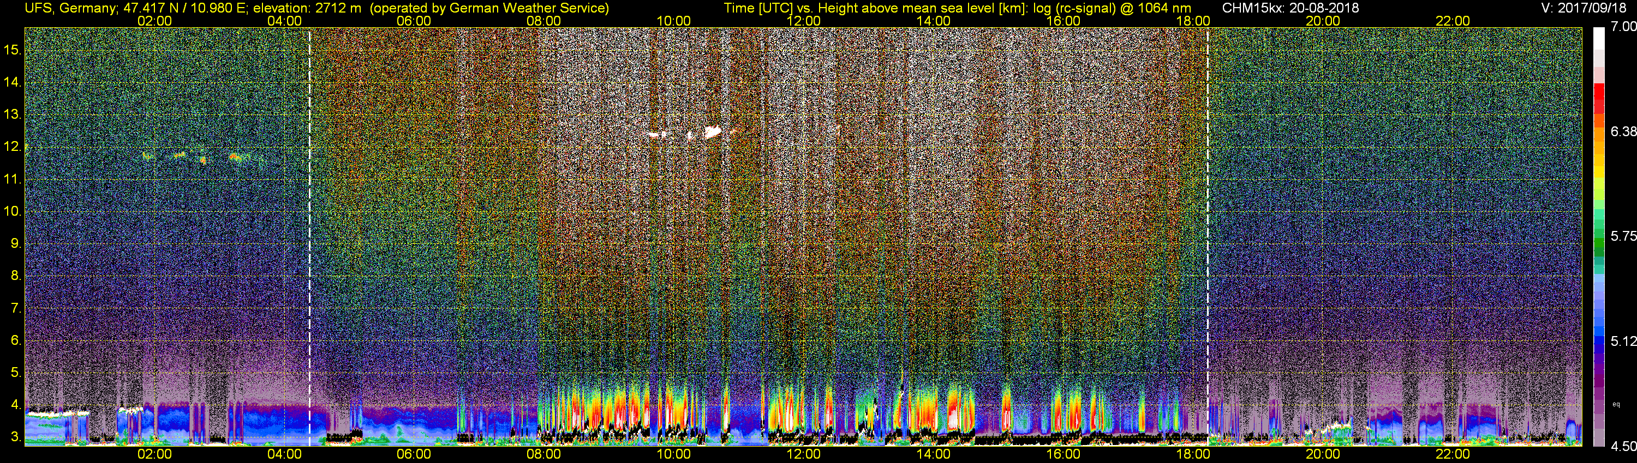Image resolution: width=1637 pixels, height=463 pixels.
Task: Click the "06:00" label on the top time axis
Action: (x=414, y=21)
